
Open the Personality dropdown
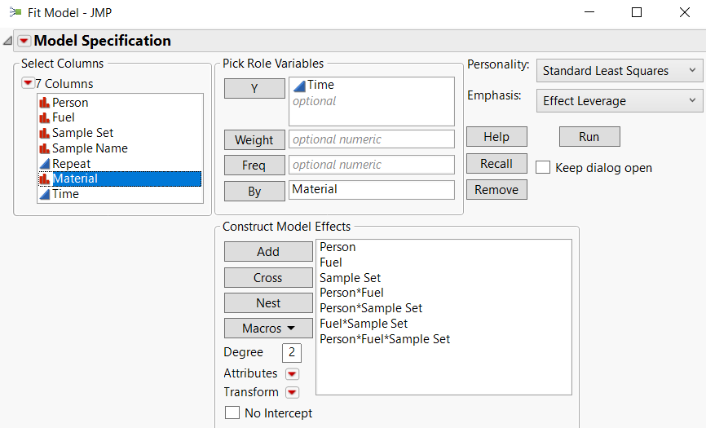pyautogui.click(x=619, y=71)
